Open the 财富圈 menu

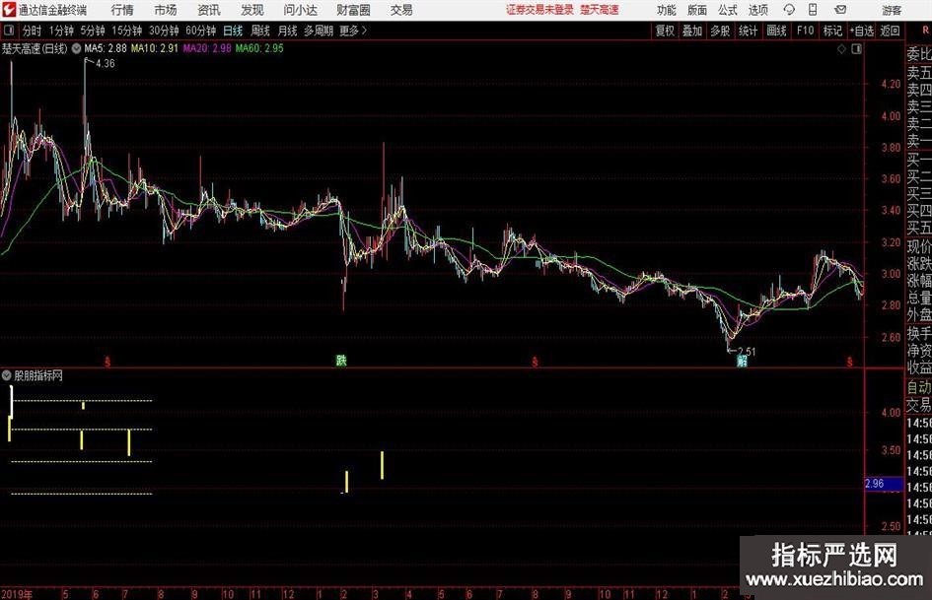point(353,10)
